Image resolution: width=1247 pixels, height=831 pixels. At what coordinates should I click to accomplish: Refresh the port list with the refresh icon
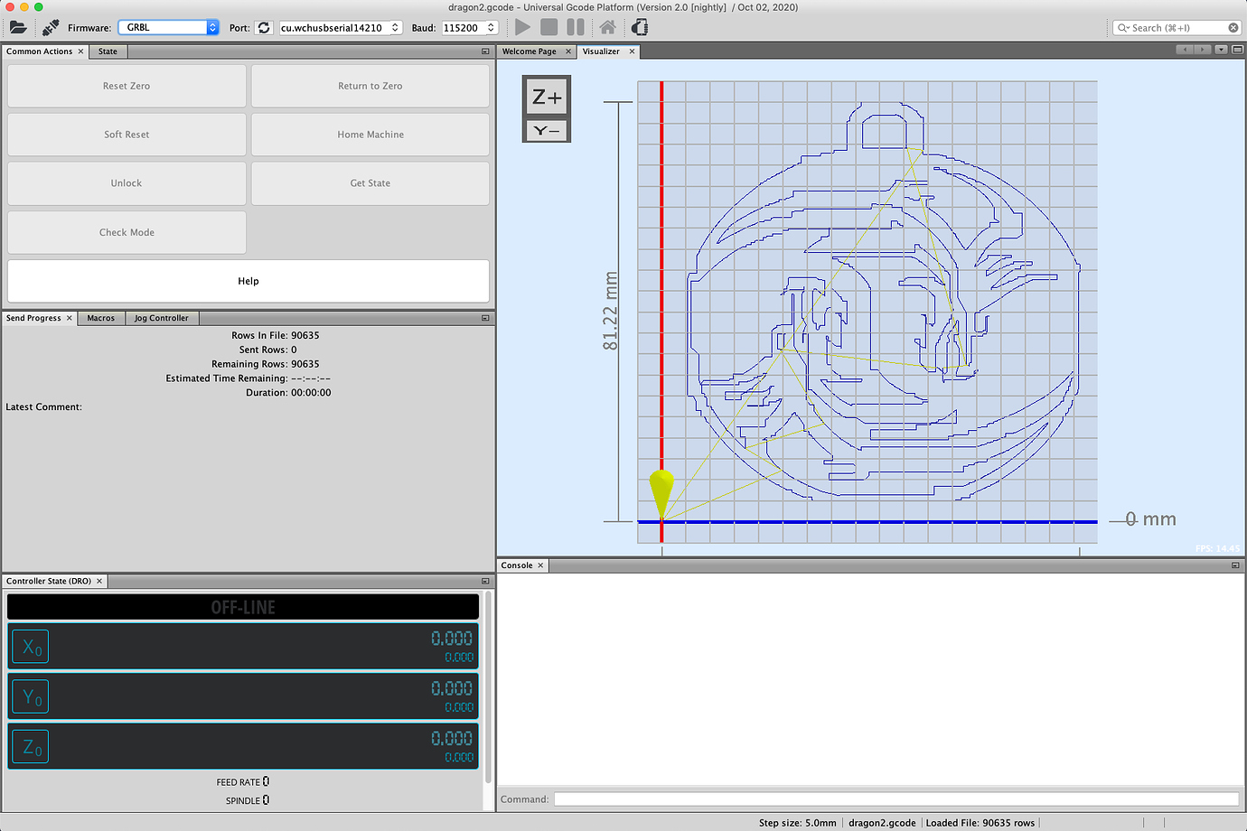[x=264, y=27]
